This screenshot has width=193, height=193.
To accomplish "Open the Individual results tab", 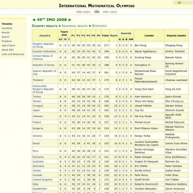I will pos(75,26).
